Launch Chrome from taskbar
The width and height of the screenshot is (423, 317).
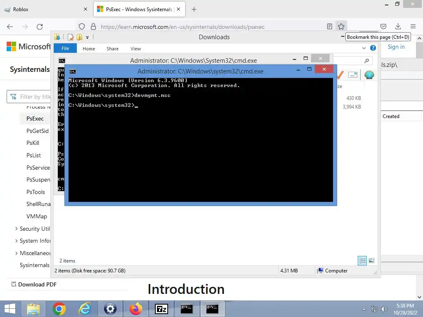pos(59,309)
